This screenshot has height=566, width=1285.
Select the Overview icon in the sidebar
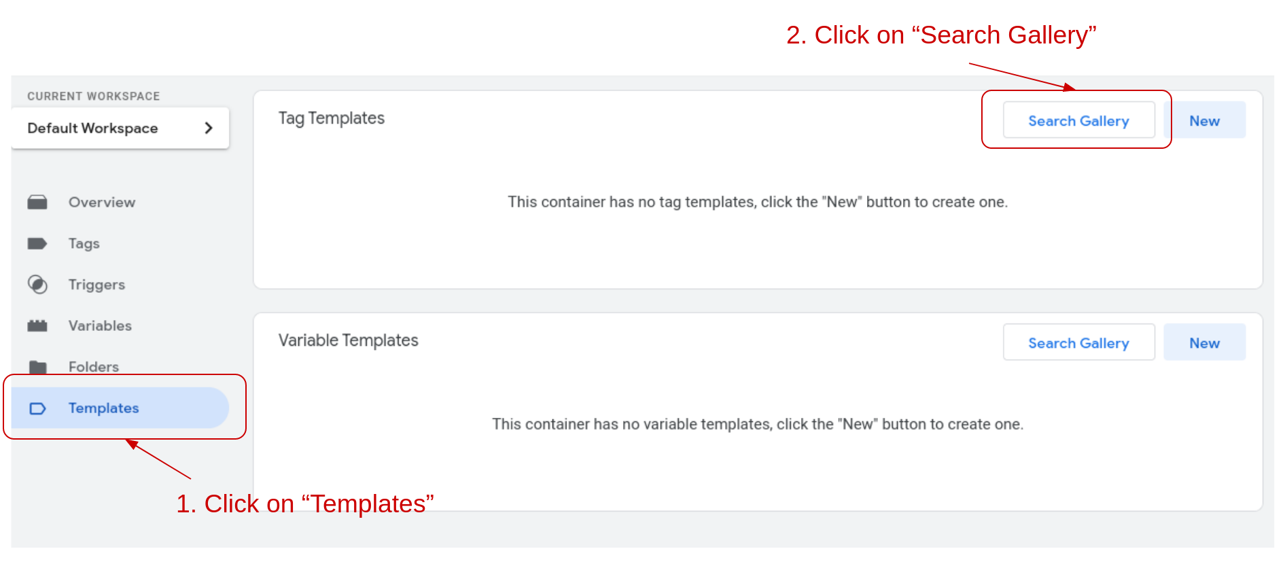coord(37,202)
